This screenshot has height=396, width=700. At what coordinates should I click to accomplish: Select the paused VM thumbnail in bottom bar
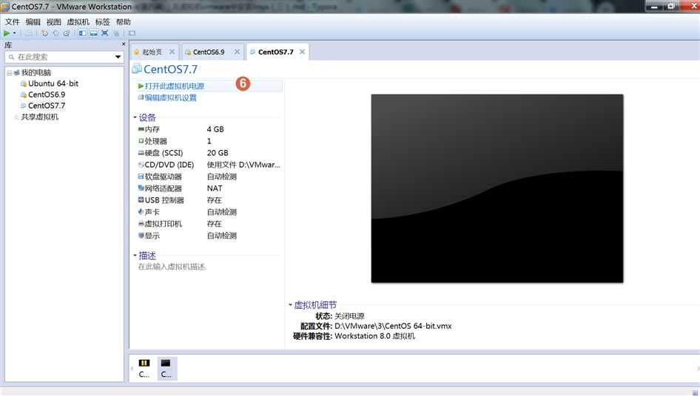[x=144, y=369]
